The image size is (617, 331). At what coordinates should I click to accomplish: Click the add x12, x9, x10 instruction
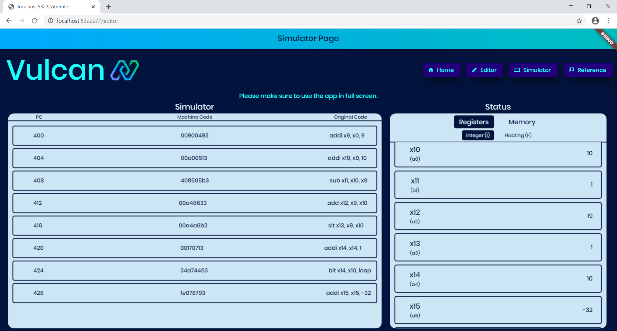click(347, 203)
